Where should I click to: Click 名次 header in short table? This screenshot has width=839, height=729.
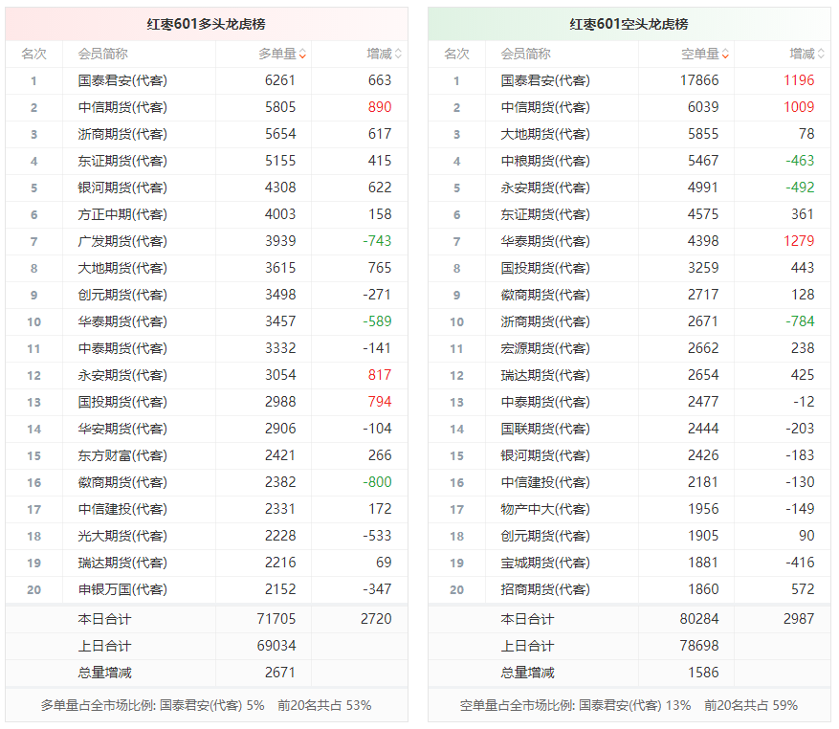point(456,55)
